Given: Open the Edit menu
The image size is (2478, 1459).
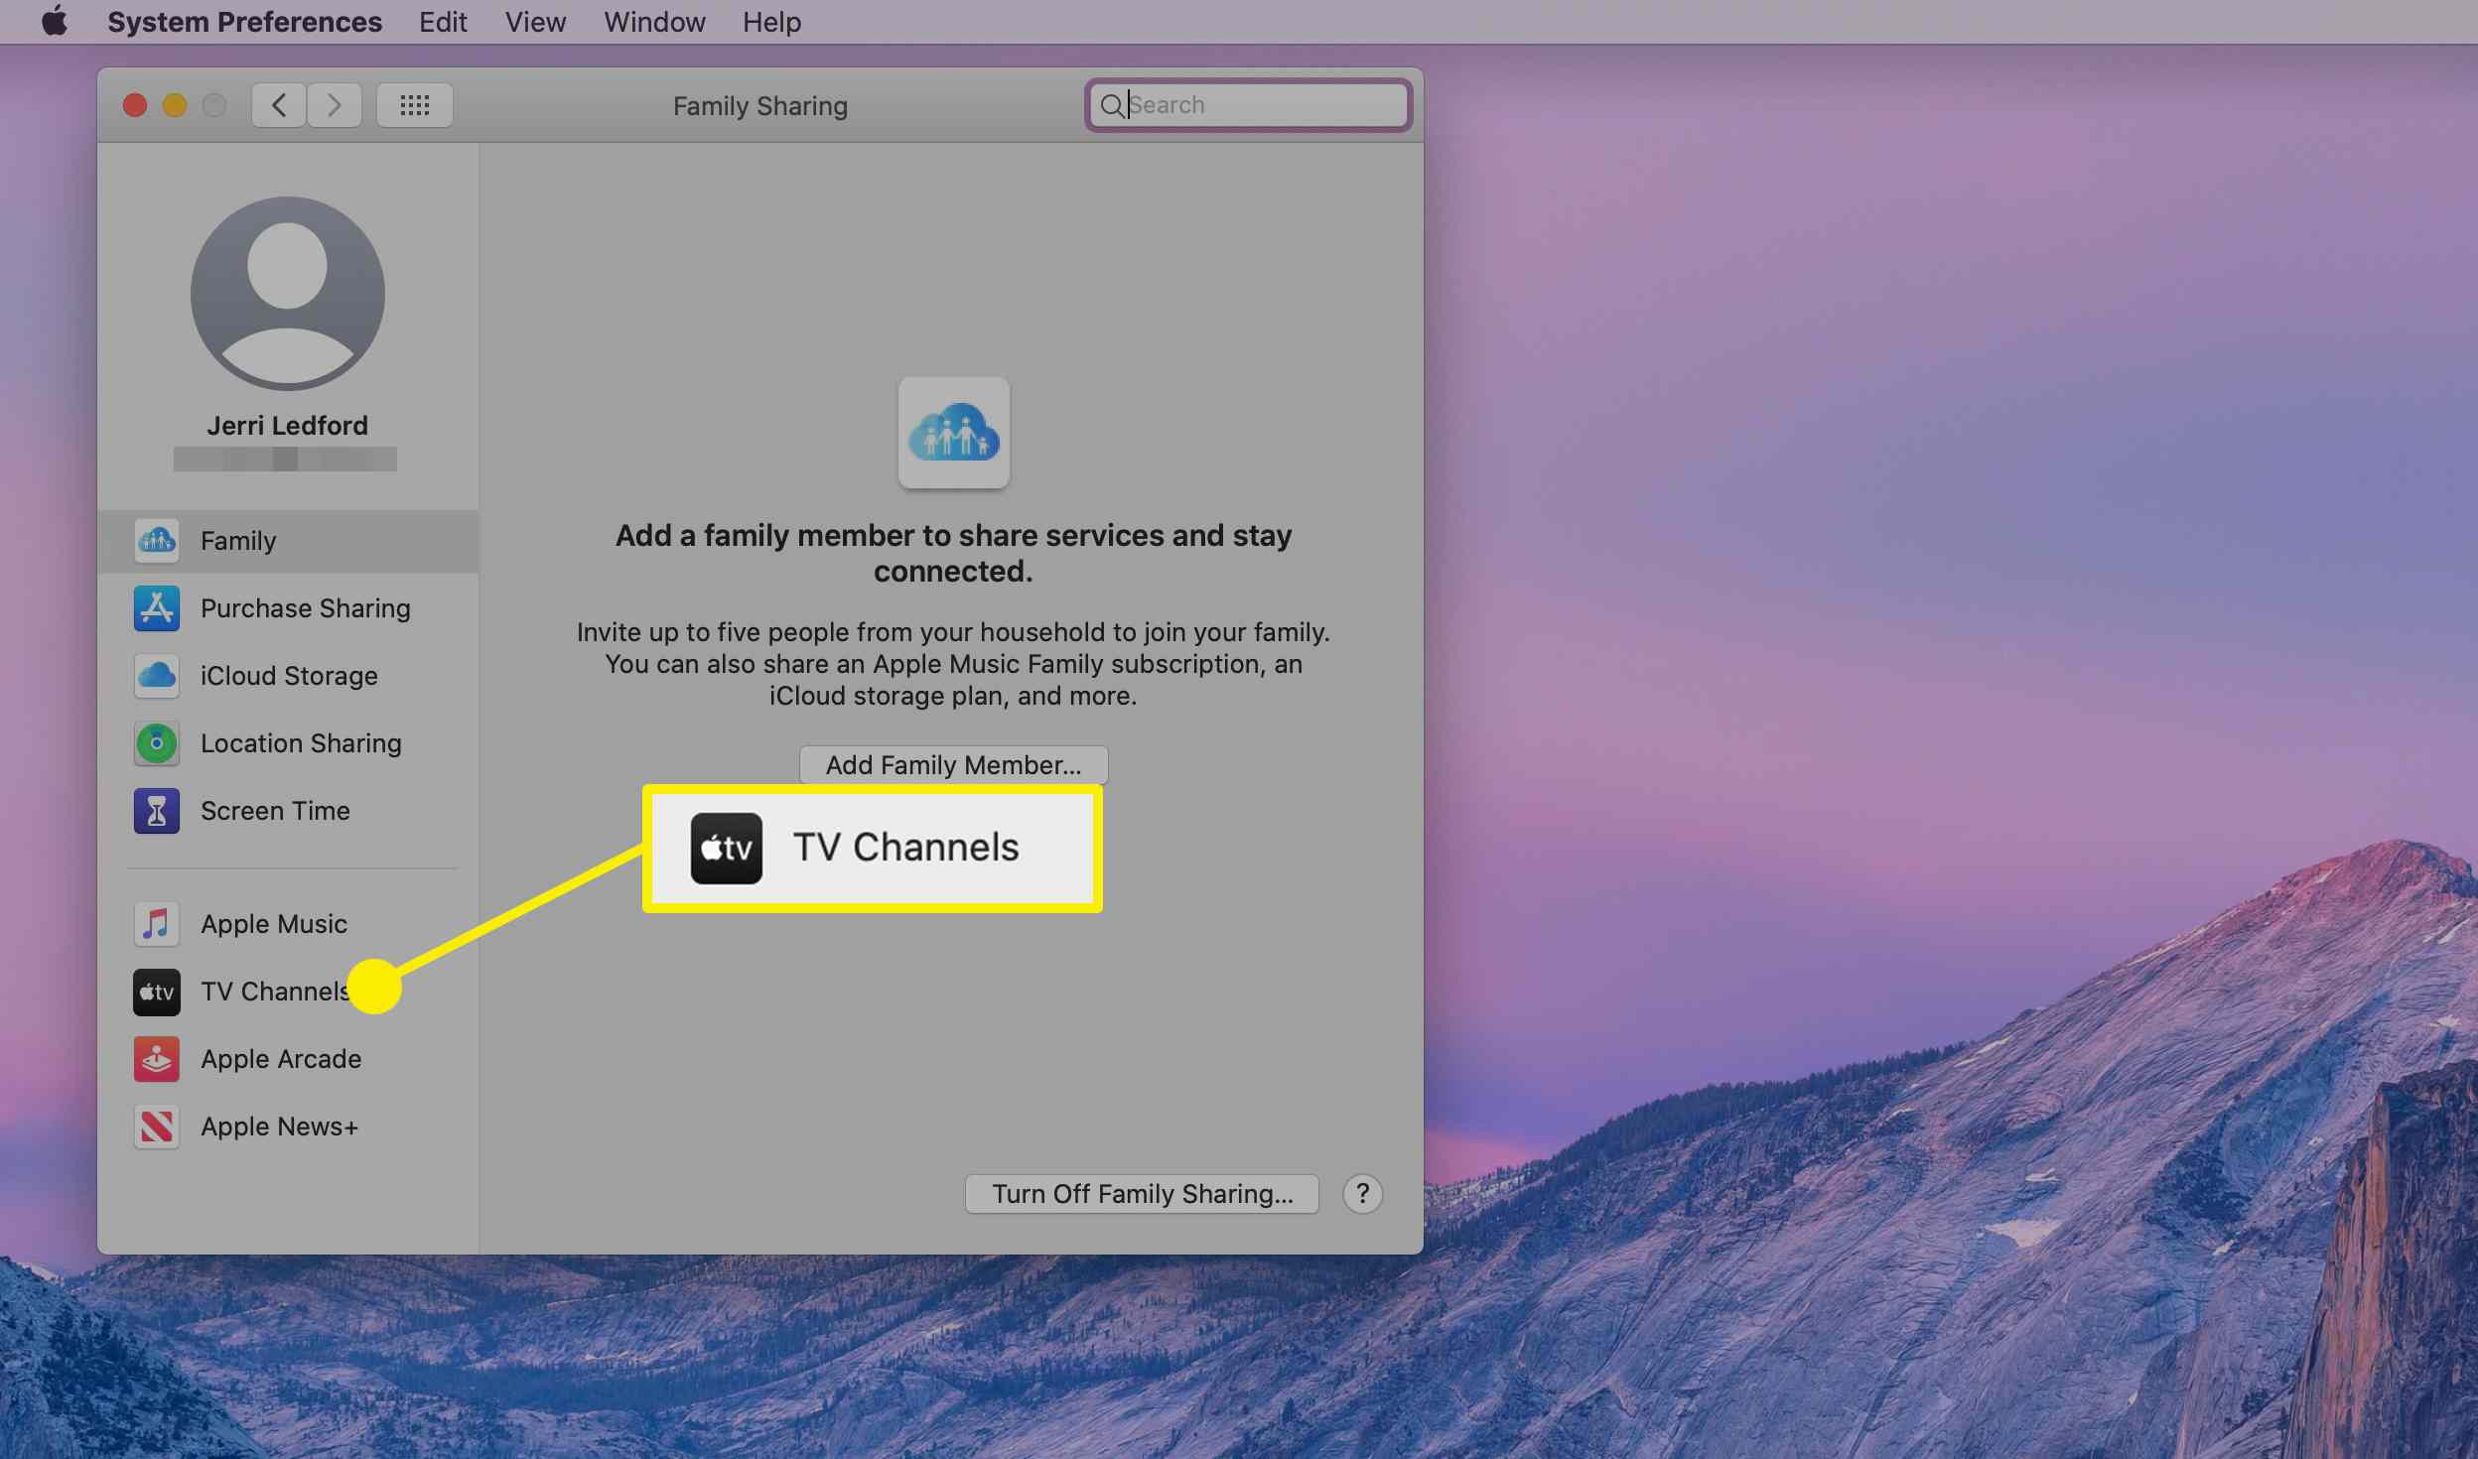Looking at the screenshot, I should point(443,22).
